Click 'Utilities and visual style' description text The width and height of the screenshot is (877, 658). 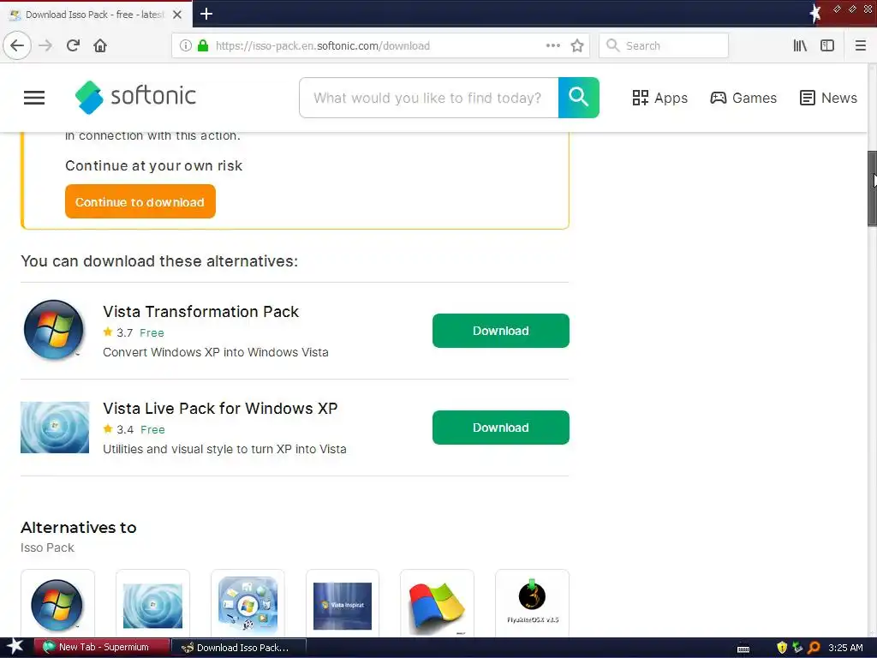point(224,449)
